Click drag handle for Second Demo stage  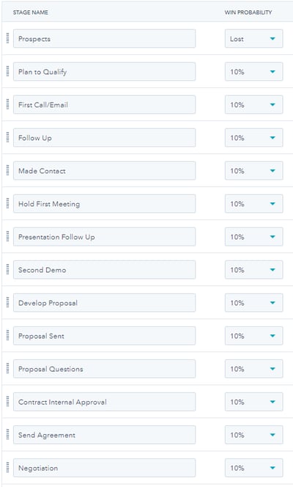(8, 270)
